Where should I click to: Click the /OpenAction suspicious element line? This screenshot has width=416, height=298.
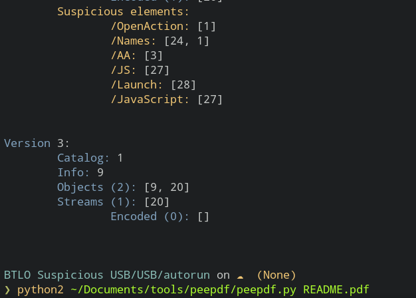click(x=163, y=27)
